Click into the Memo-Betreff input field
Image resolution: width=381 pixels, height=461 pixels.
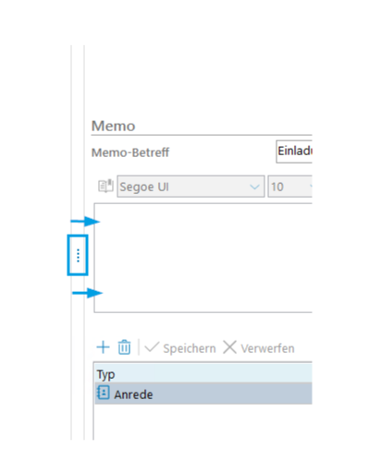click(x=294, y=152)
